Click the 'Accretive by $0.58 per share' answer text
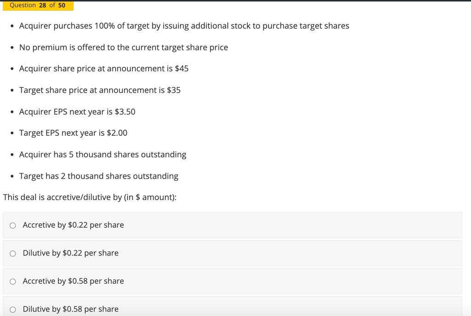Screen dimensions: 471x316 coord(73,281)
